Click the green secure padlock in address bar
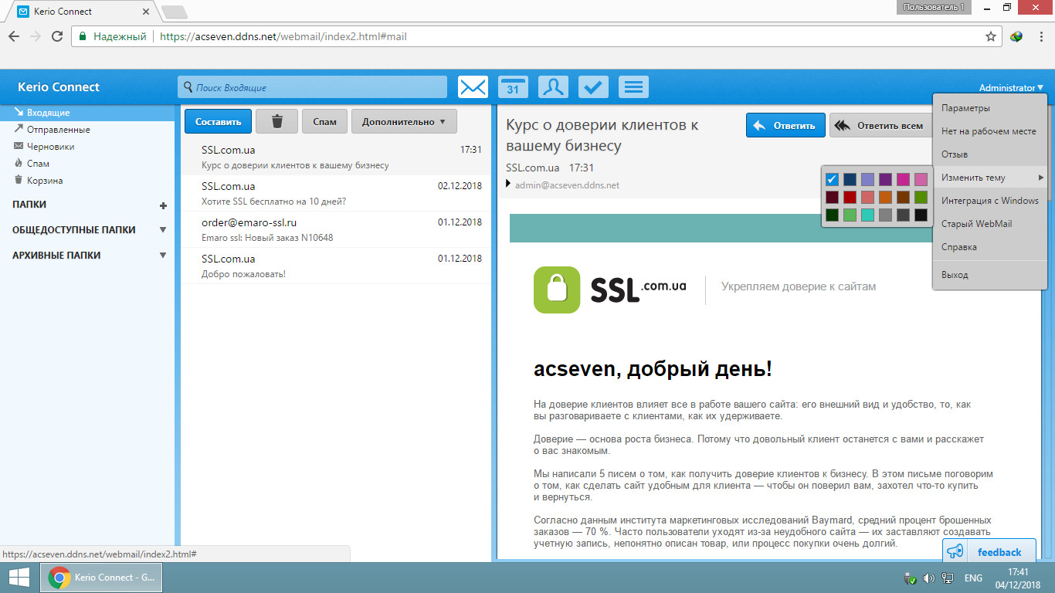This screenshot has height=593, width=1055. click(x=83, y=36)
